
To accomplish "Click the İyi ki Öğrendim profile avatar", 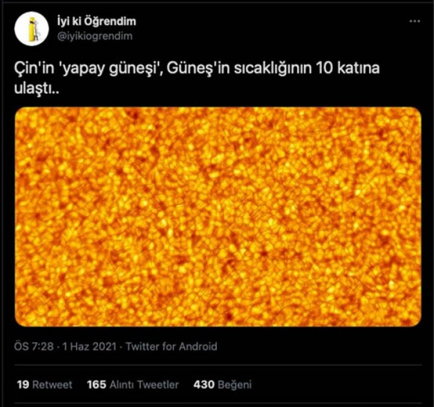I will click(31, 28).
